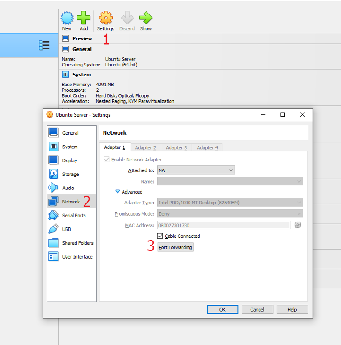Image resolution: width=341 pixels, height=345 pixels.
Task: Click the Add machine icon
Action: coord(84,18)
